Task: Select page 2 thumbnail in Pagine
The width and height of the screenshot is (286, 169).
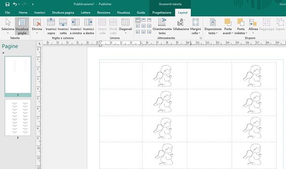Action: point(18,118)
